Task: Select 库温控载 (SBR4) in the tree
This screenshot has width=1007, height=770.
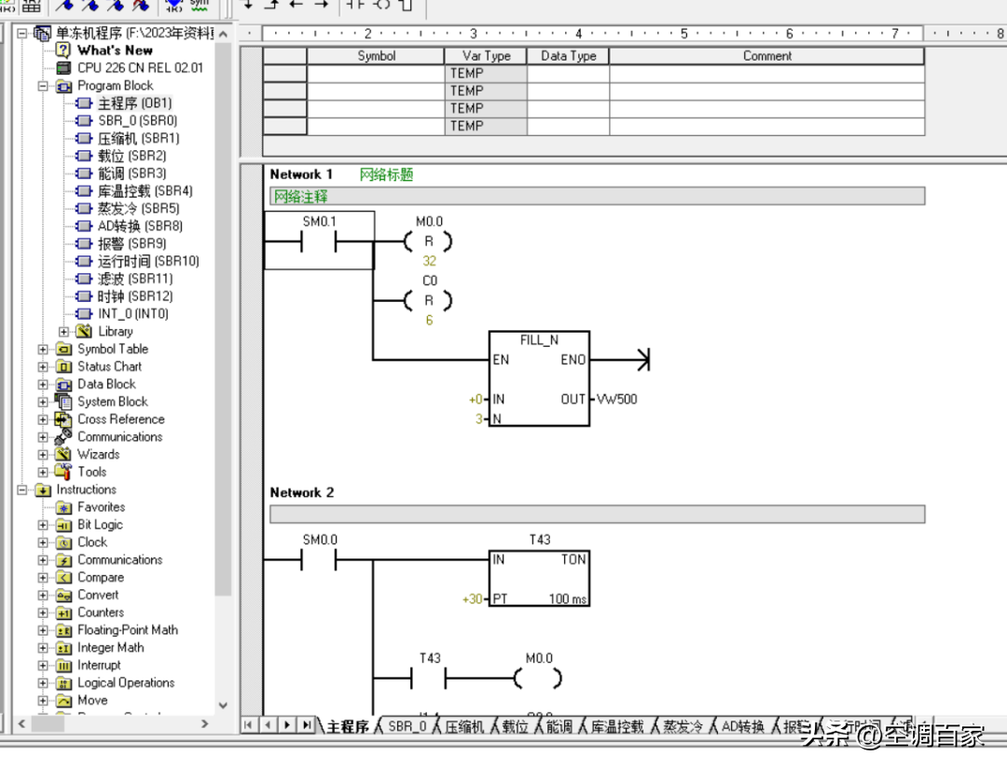Action: pyautogui.click(x=145, y=191)
